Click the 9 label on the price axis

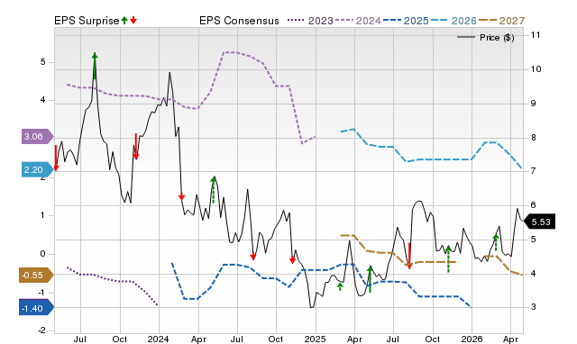tap(533, 104)
